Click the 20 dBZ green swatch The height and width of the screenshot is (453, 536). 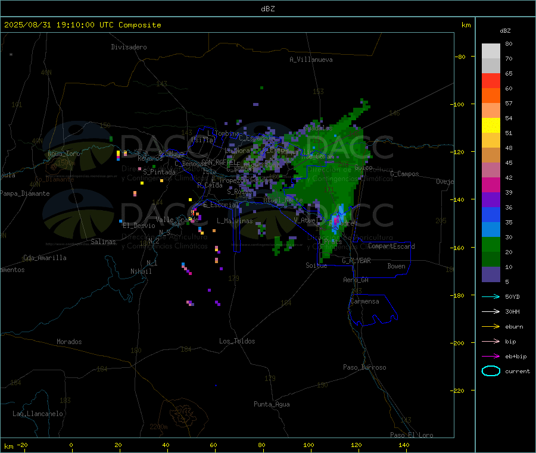[x=491, y=245]
